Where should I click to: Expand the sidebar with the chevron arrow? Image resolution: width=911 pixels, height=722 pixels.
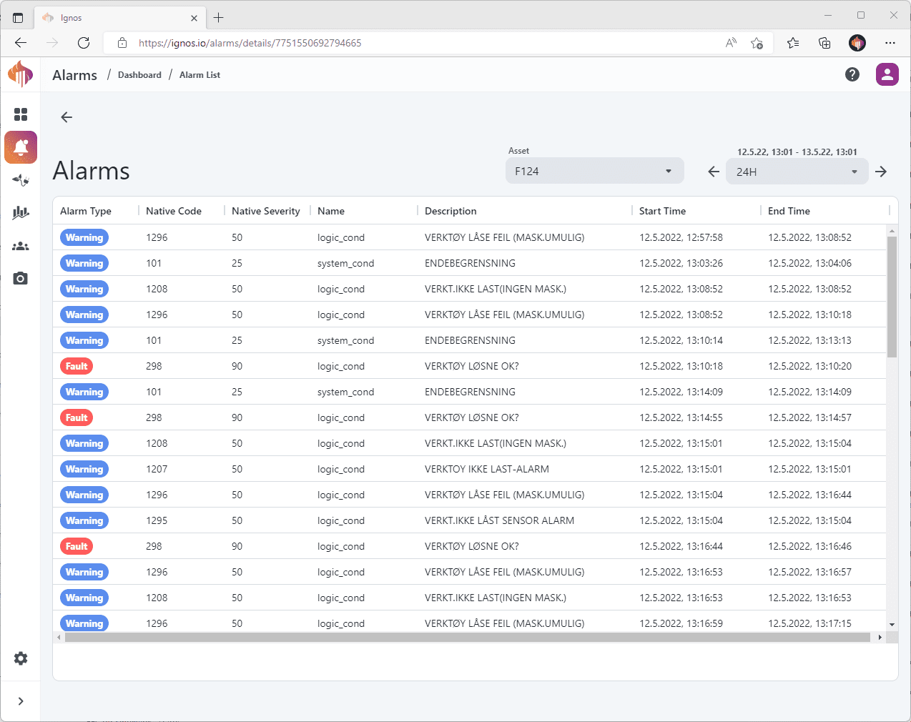tap(21, 701)
